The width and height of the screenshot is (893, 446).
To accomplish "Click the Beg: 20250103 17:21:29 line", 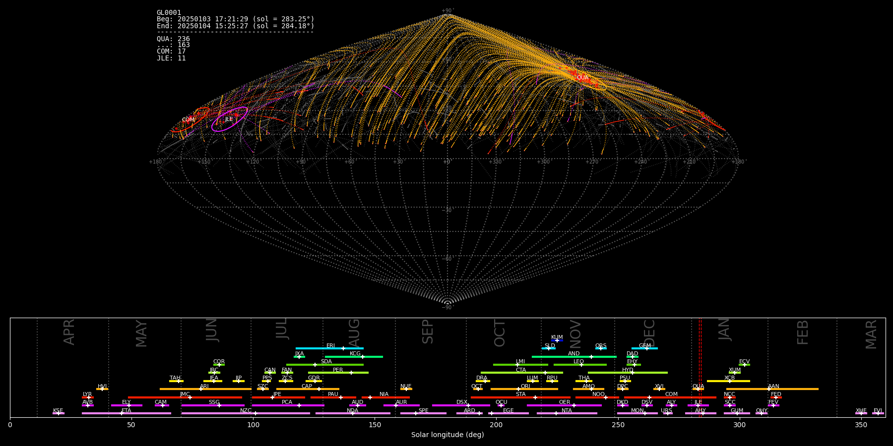I will [235, 19].
